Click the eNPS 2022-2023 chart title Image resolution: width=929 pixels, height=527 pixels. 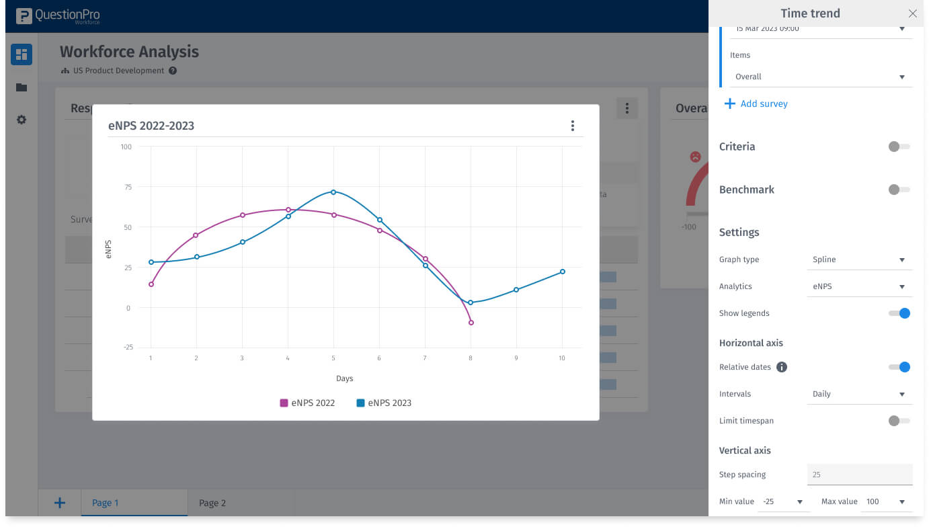(x=151, y=126)
